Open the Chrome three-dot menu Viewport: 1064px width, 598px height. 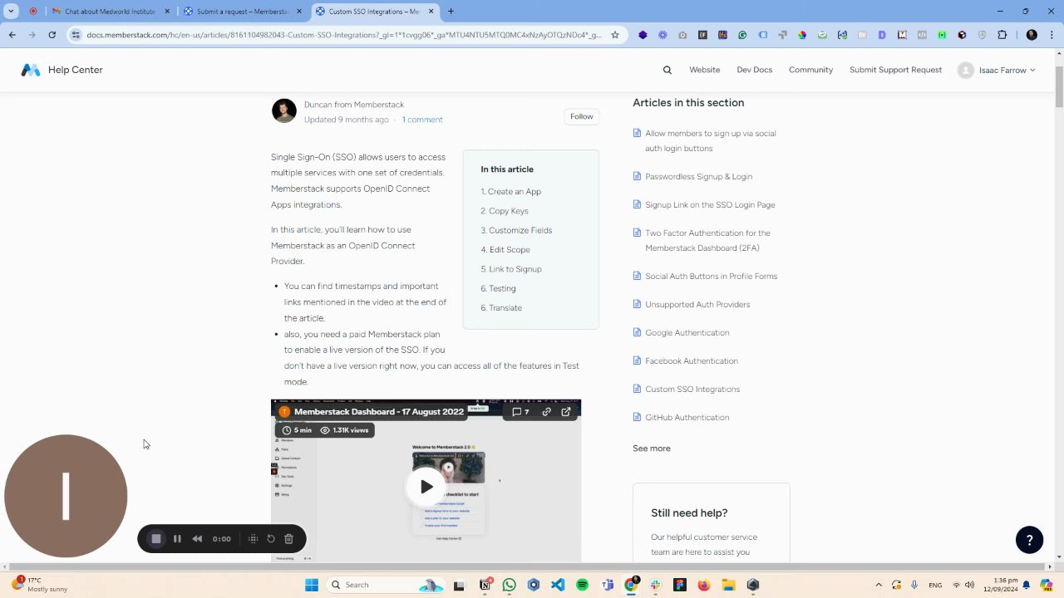coord(1052,35)
